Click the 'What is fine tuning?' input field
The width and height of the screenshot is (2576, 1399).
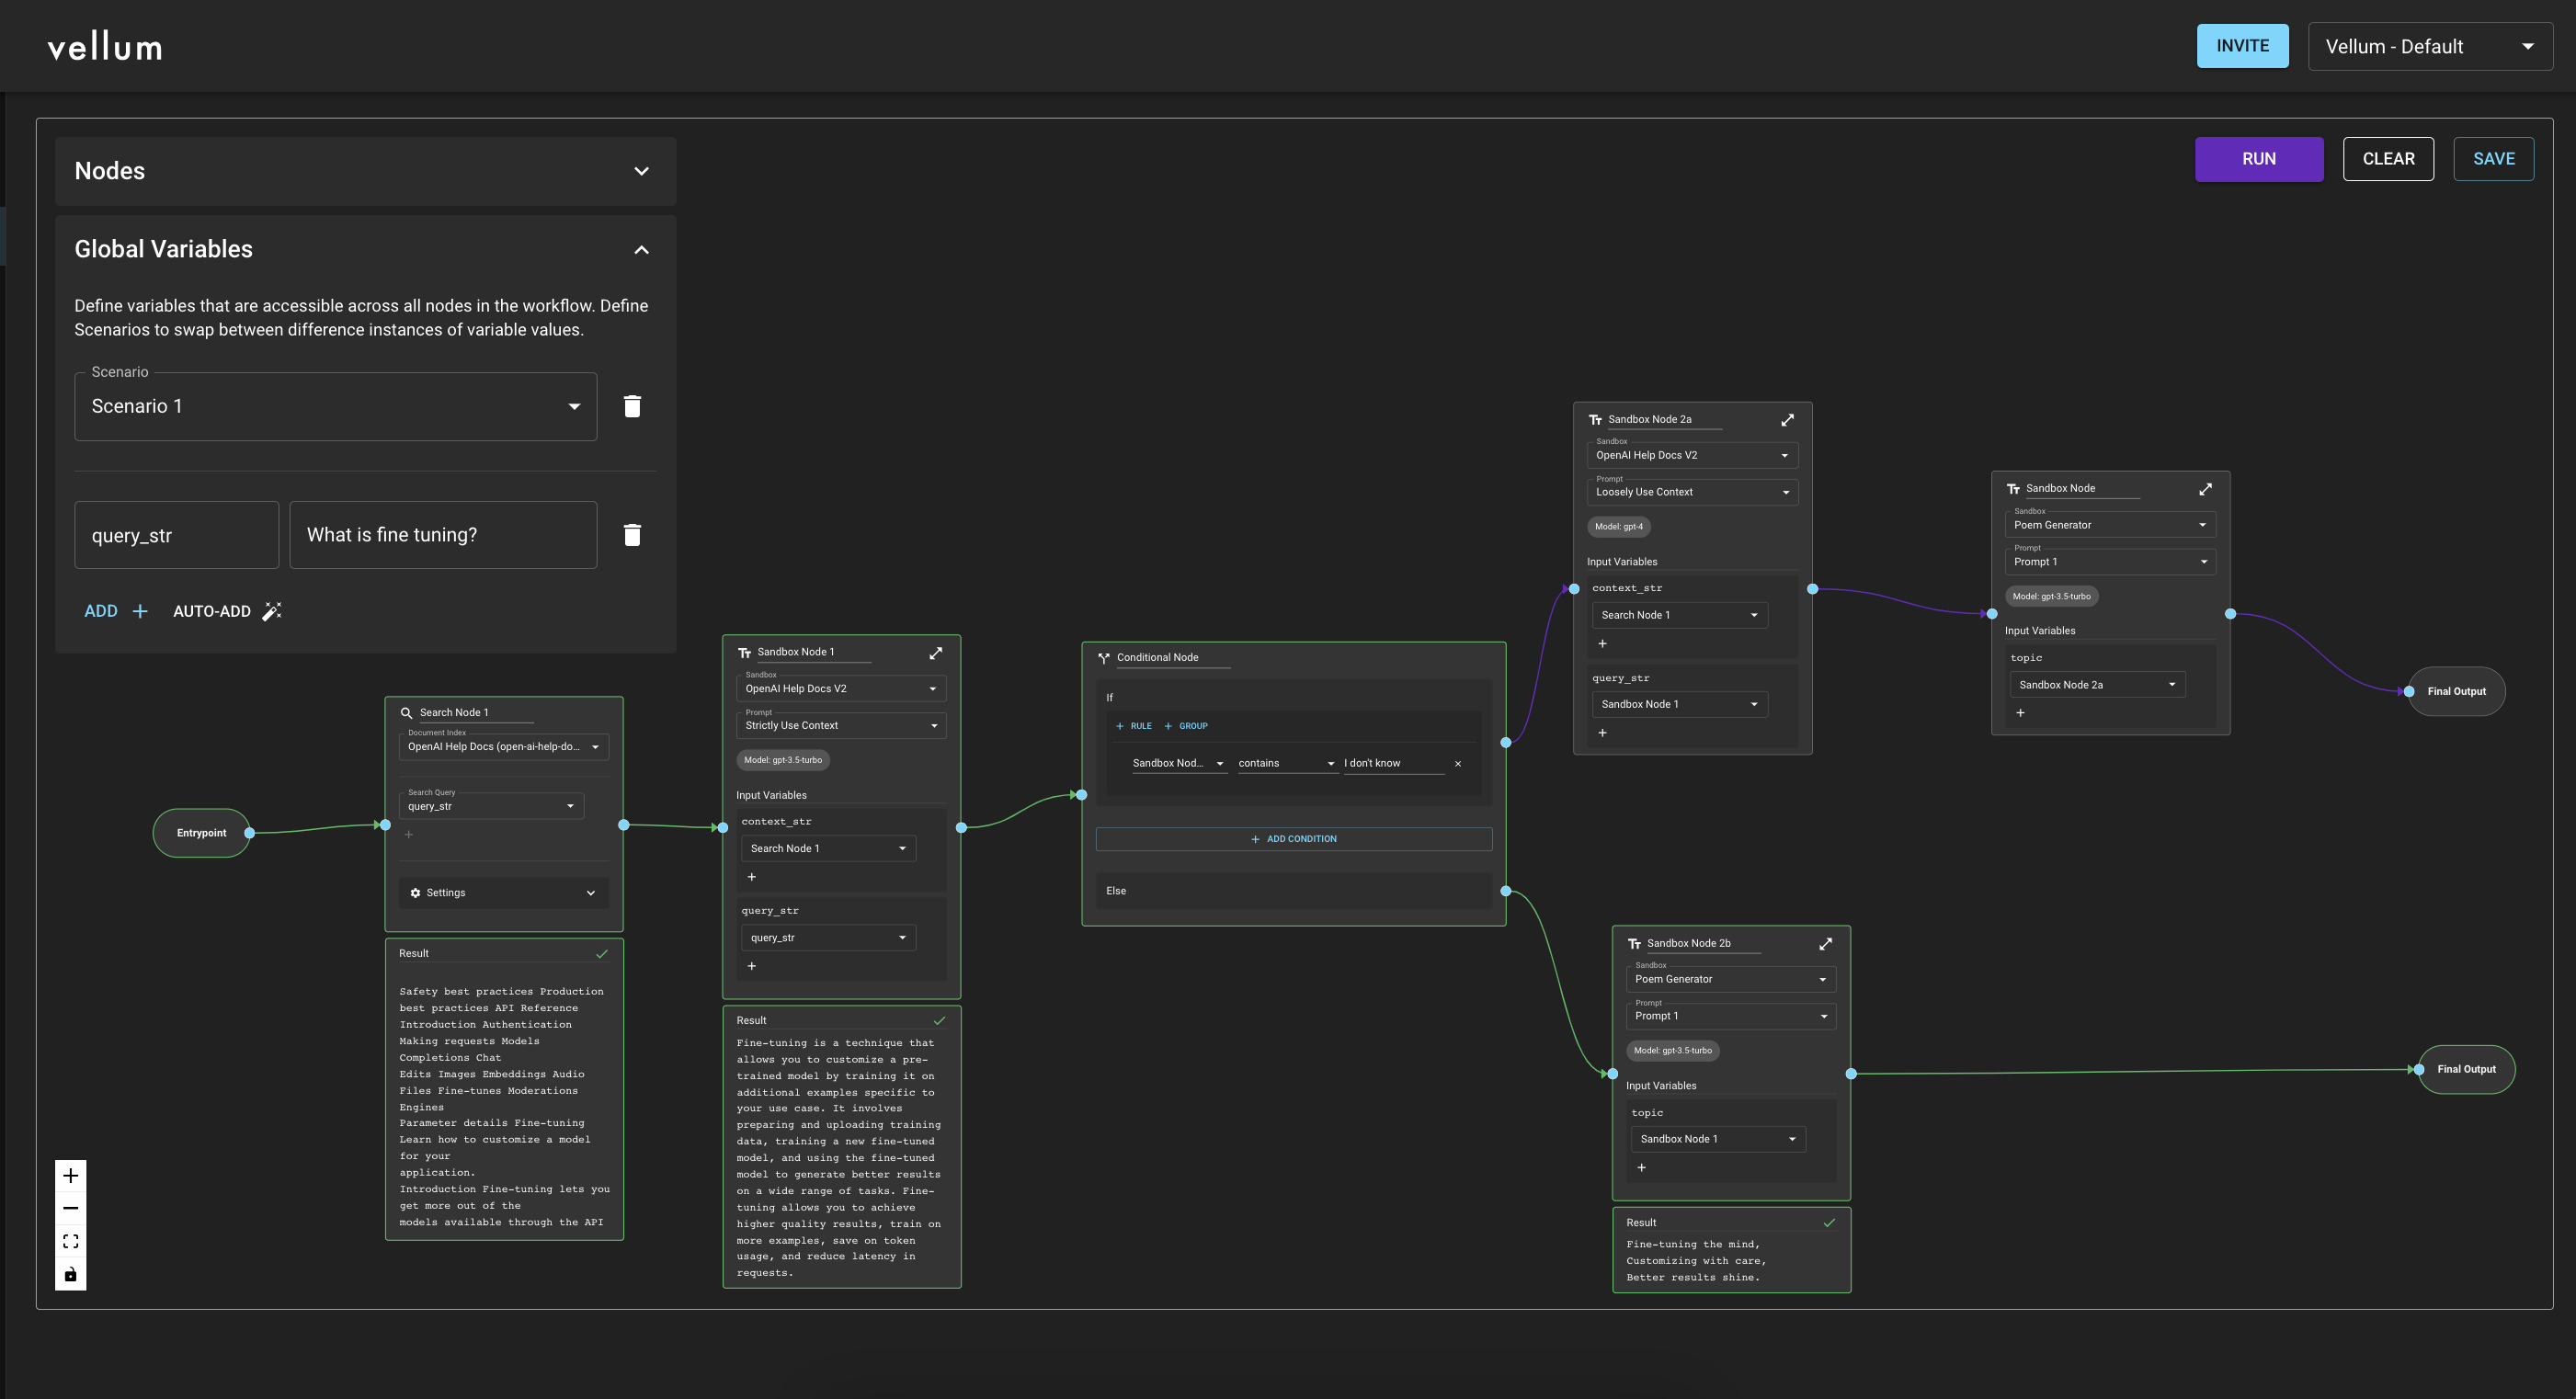coord(442,535)
